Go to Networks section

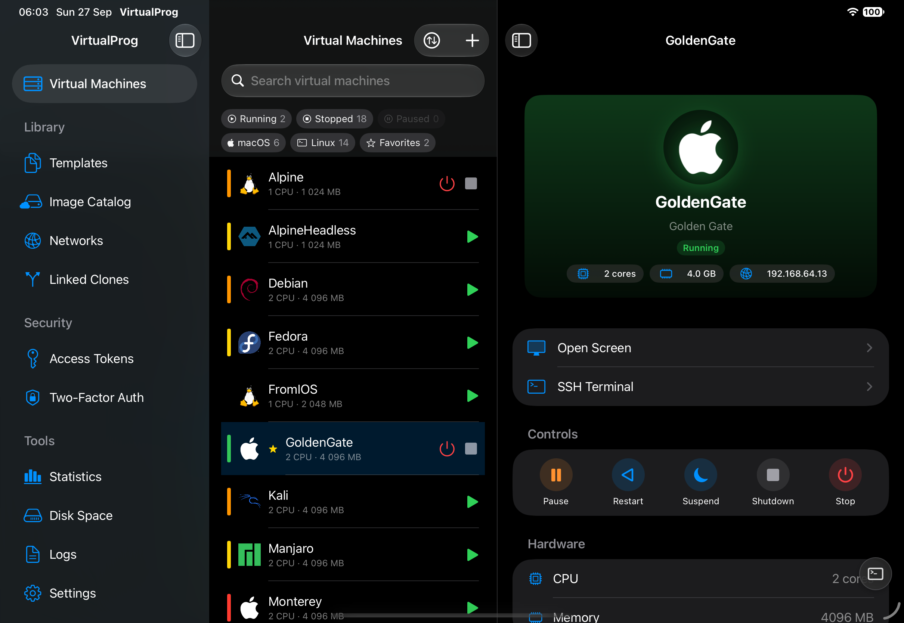(105, 241)
